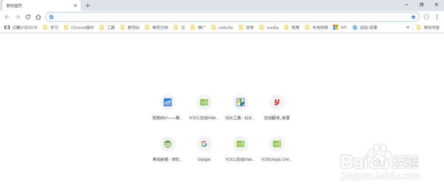The width and height of the screenshot is (444, 191).
Task: Open the 新网站 bookmark folder
Action: click(130, 28)
